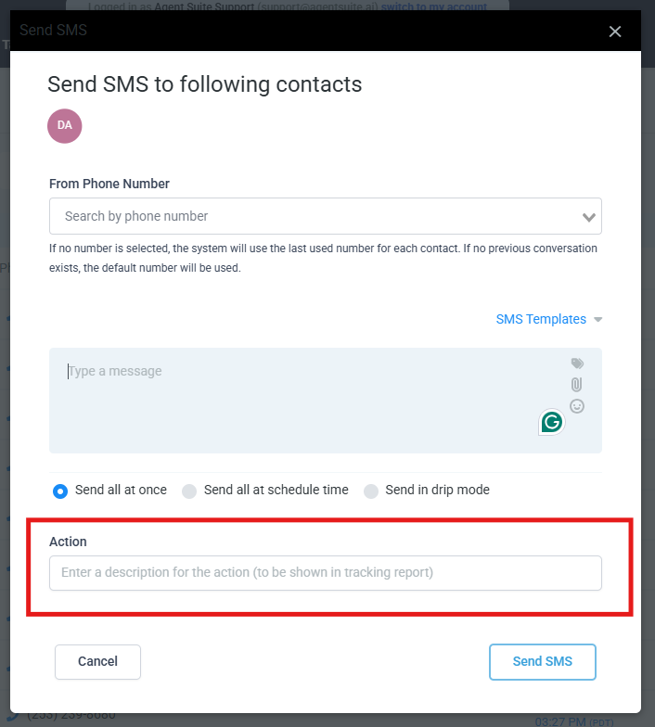Click the DA contact avatar

click(x=65, y=126)
